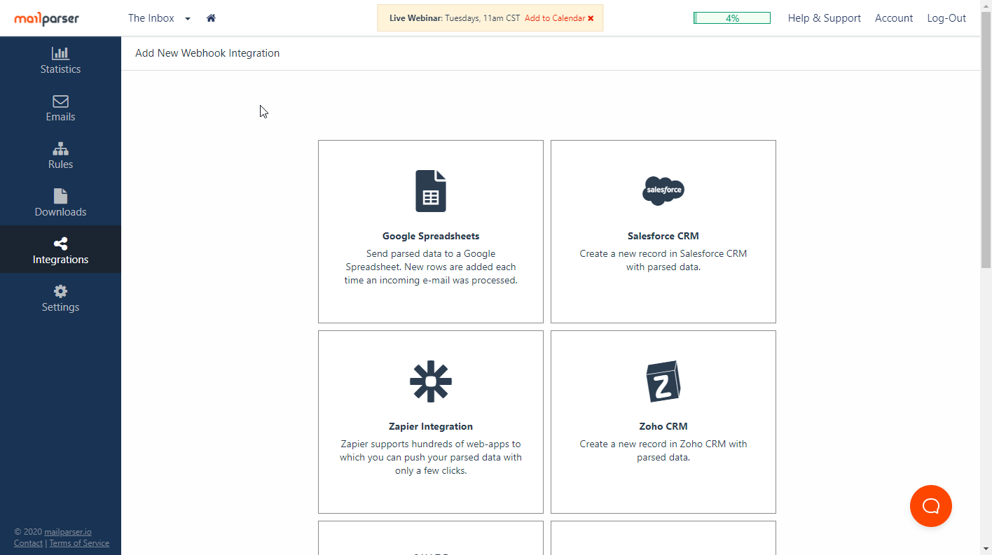
Task: Switch to the Rules section
Action: (60, 155)
